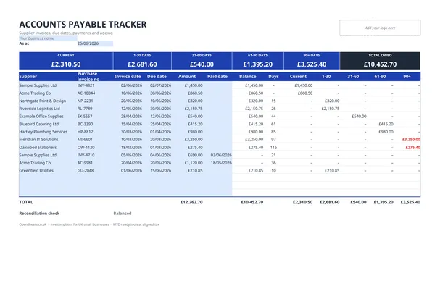The width and height of the screenshot is (435, 307).
Task: Click the Supplier column header
Action: pyautogui.click(x=28, y=77)
